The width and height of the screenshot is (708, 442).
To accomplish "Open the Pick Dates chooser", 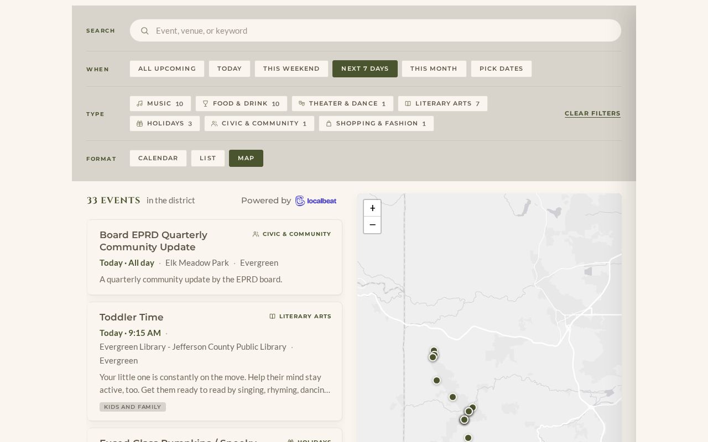I will tap(501, 69).
